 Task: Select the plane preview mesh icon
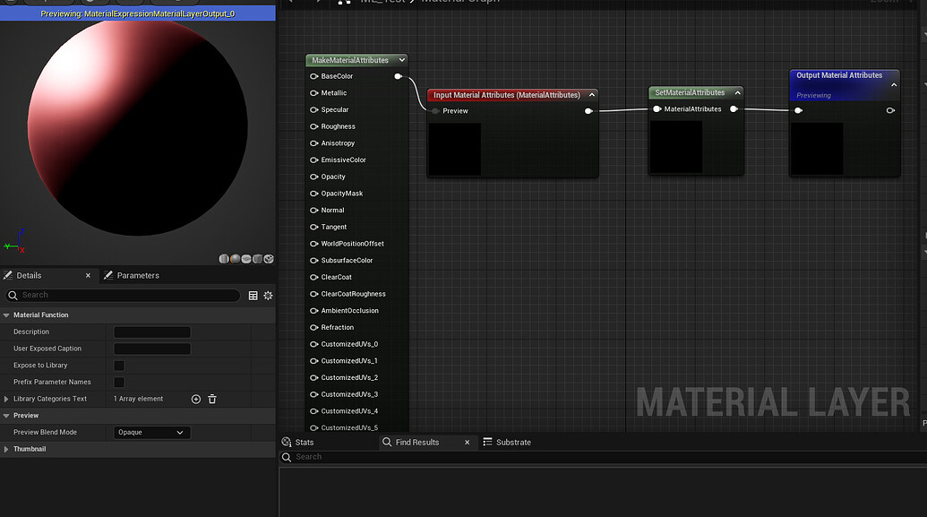[245, 258]
